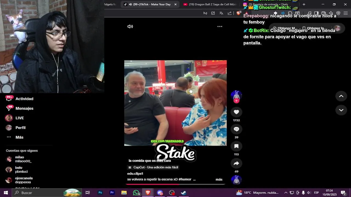The width and height of the screenshot is (351, 197).
Task: Open the creator avatar beside the video
Action: (x=236, y=95)
